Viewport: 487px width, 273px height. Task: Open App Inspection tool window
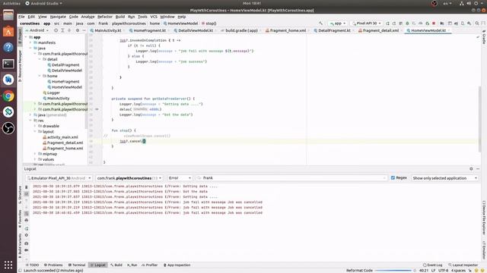[177, 265]
